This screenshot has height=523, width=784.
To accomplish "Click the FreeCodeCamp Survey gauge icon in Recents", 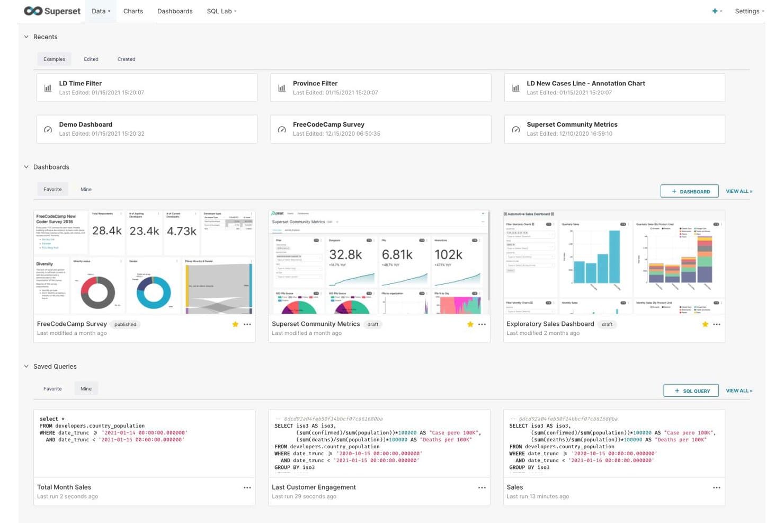I will [x=282, y=129].
